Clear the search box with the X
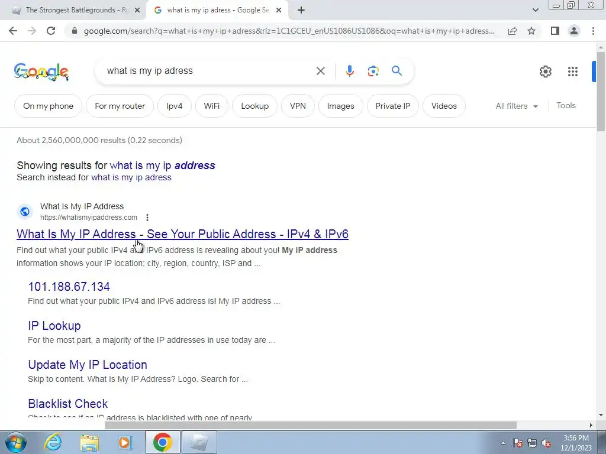This screenshot has height=454, width=606. pyautogui.click(x=320, y=71)
